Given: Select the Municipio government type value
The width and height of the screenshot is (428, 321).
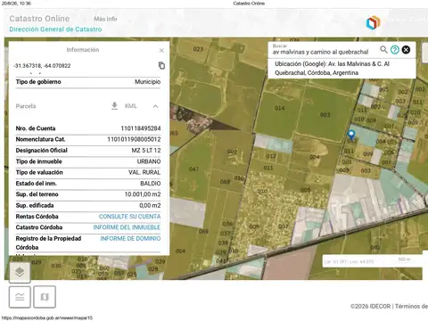Looking at the screenshot, I should 148,82.
